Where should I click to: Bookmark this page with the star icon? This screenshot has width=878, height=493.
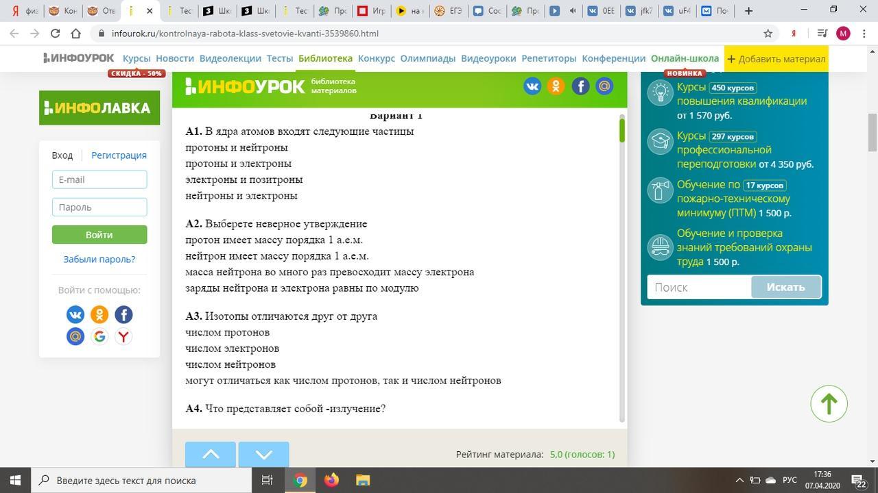point(768,34)
